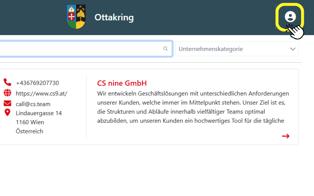
Task: Click the Ottakring header title
Action: tap(114, 17)
